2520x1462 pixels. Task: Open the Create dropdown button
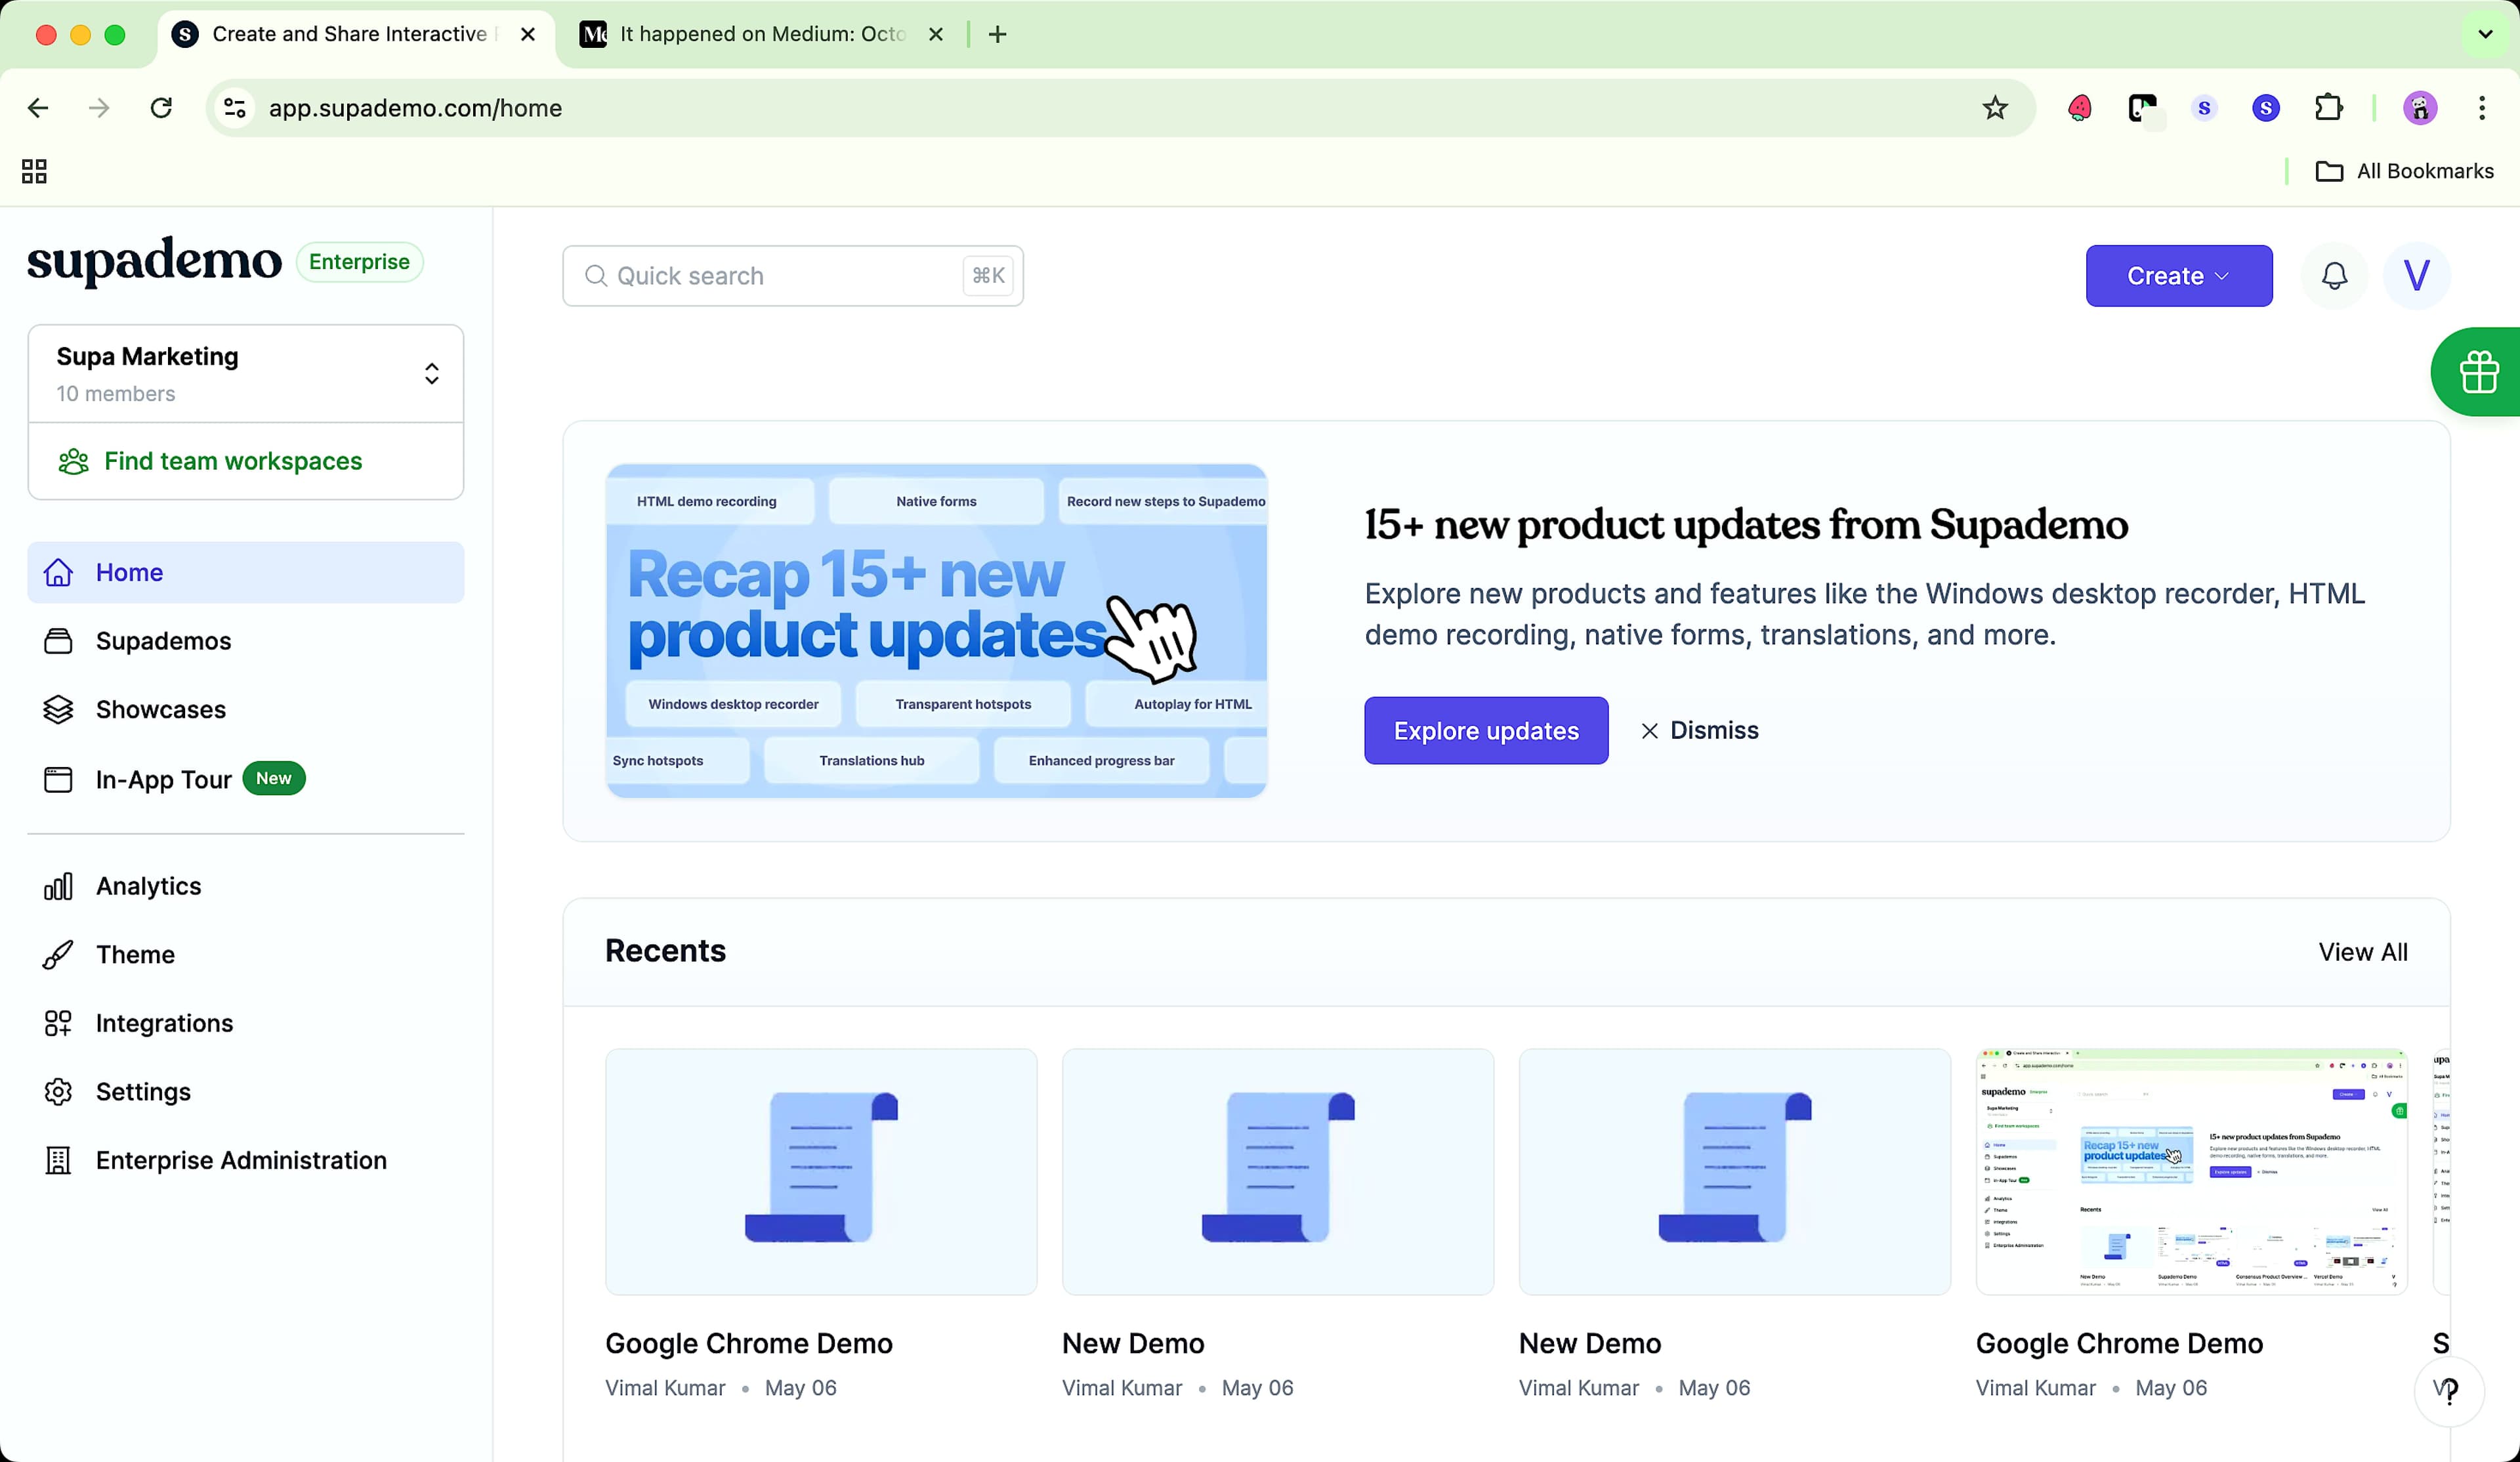2178,276
